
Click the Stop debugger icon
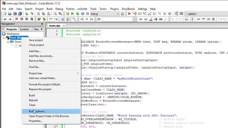170,14
